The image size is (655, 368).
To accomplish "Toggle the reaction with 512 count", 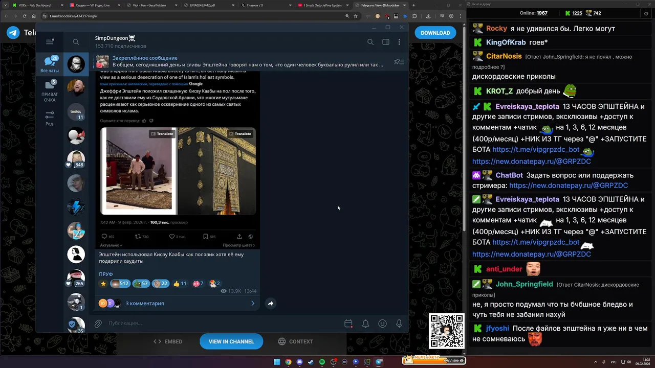I will (120, 284).
